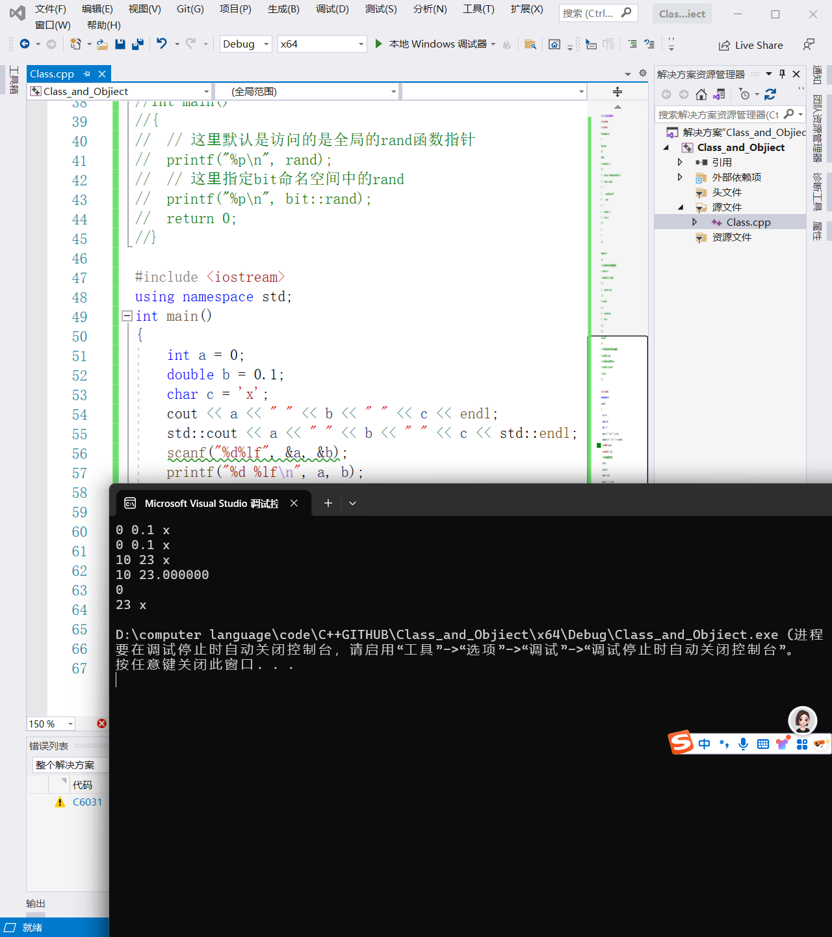This screenshot has height=937, width=832.
Task: Click the find in files toolbar icon
Action: click(530, 44)
